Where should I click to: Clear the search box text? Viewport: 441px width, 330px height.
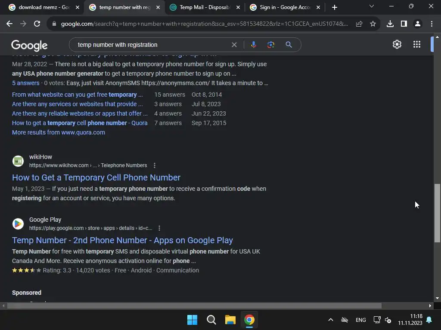(234, 45)
